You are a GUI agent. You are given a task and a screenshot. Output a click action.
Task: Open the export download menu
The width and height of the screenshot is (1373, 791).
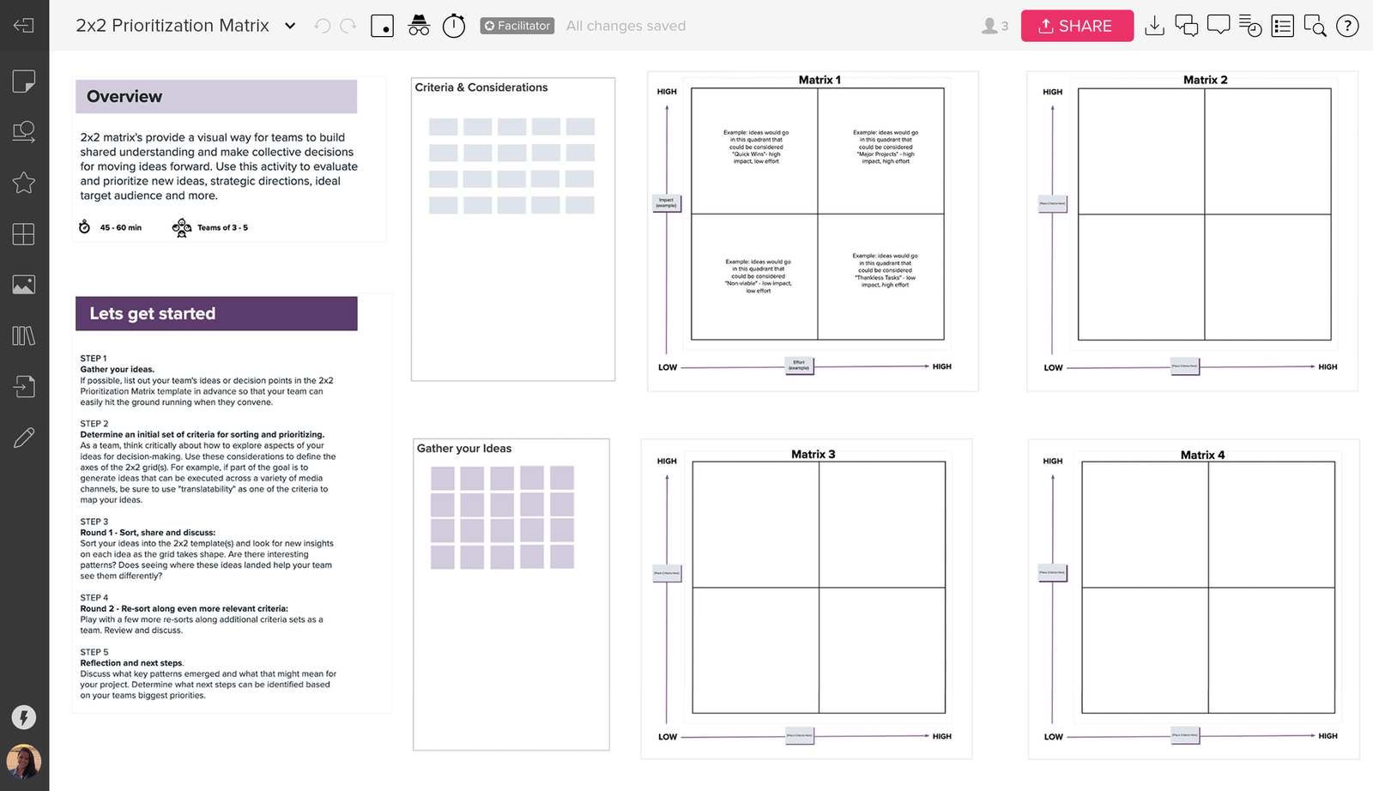click(x=1154, y=26)
